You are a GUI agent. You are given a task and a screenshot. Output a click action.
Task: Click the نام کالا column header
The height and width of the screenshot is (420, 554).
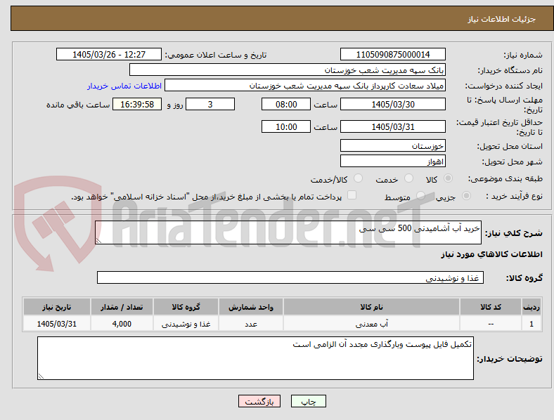coord(371,307)
